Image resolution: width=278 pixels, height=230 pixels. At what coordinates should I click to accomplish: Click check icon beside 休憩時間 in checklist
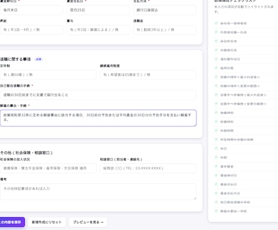[x=216, y=131]
